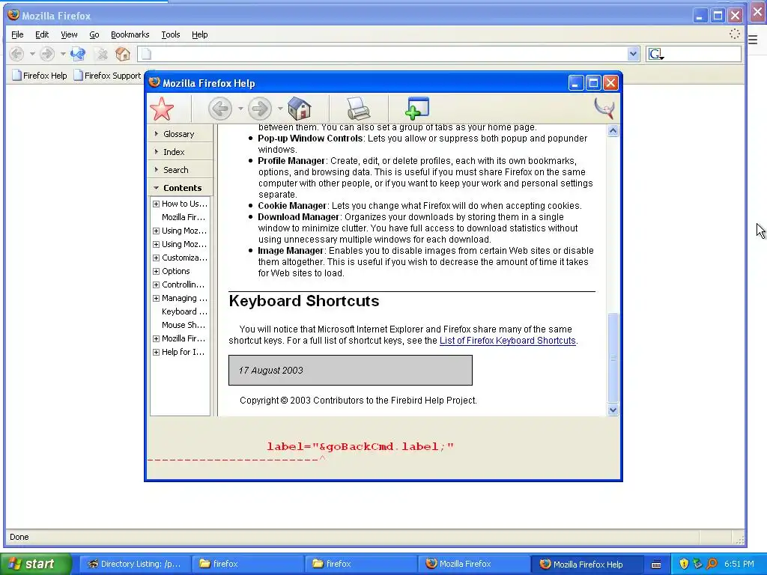Select 'Keyboard ...' topic in the Contents tree
This screenshot has width=767, height=575.
pyautogui.click(x=184, y=312)
